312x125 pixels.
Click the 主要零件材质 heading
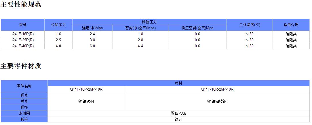[x=21, y=66]
